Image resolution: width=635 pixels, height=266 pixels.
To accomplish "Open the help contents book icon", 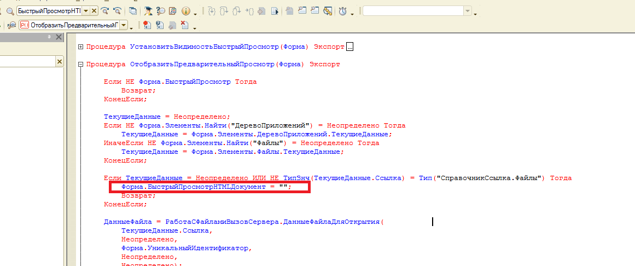I will point(172,11).
